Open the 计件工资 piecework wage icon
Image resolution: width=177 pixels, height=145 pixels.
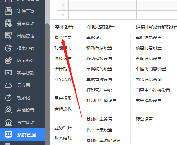point(8,11)
